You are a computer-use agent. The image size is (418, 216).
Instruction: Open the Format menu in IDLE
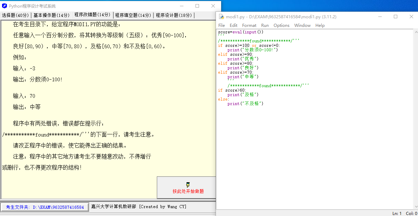click(249, 25)
